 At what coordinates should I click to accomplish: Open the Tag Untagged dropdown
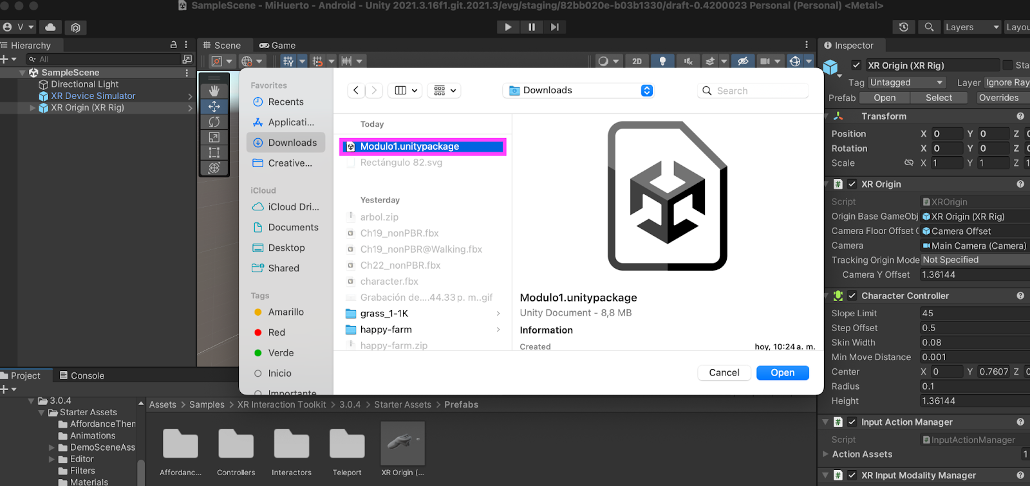point(906,82)
